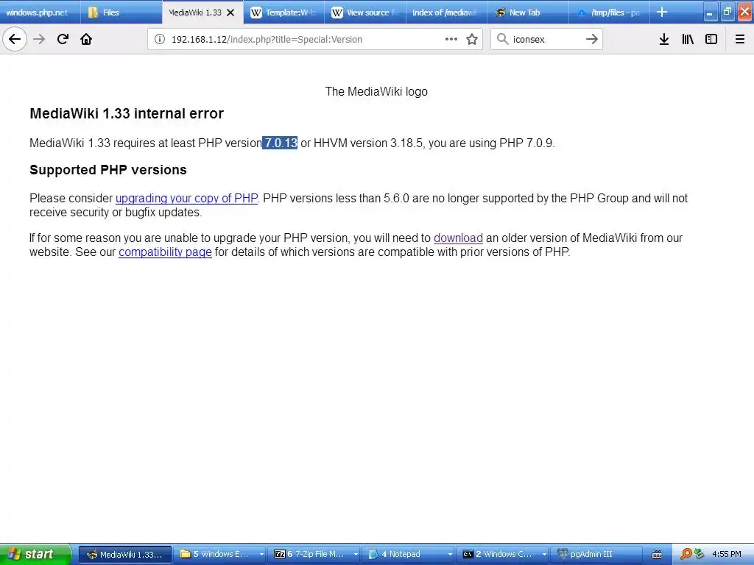The image size is (754, 565).
Task: Click the forward navigation arrow
Action: tap(39, 39)
